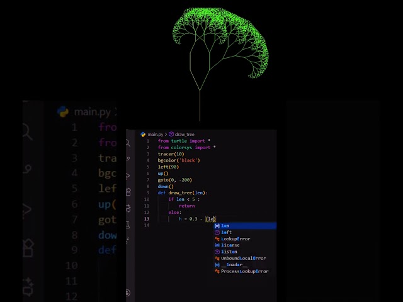Choose the 'len' autocomplete suggestion
The height and width of the screenshot is (302, 403).
pos(246,226)
